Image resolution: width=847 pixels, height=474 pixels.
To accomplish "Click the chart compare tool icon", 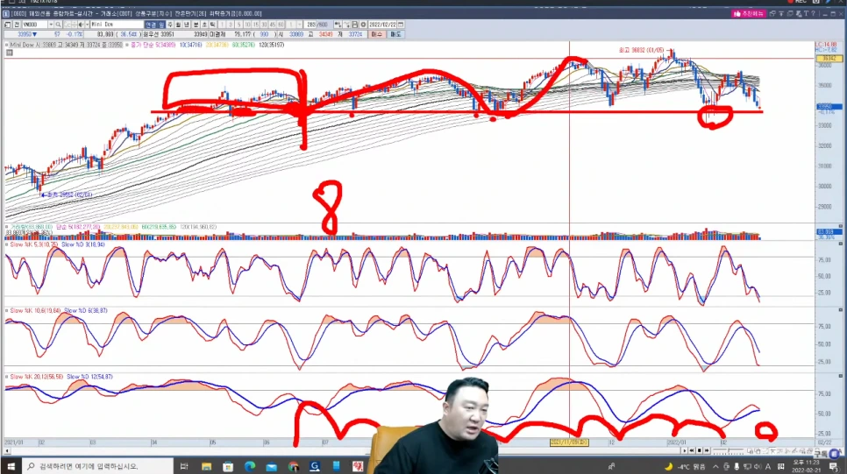I will click(x=338, y=25).
